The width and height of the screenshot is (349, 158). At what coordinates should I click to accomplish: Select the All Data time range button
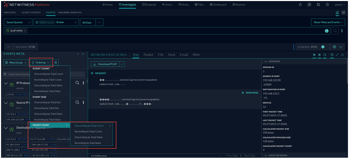(x=88, y=22)
